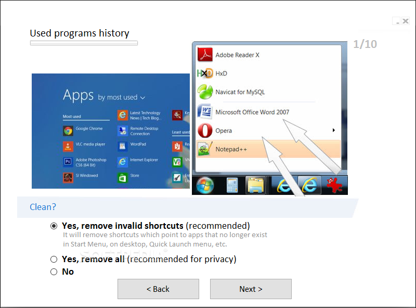This screenshot has width=416, height=308.
Task: Click the Next > button
Action: (x=251, y=289)
